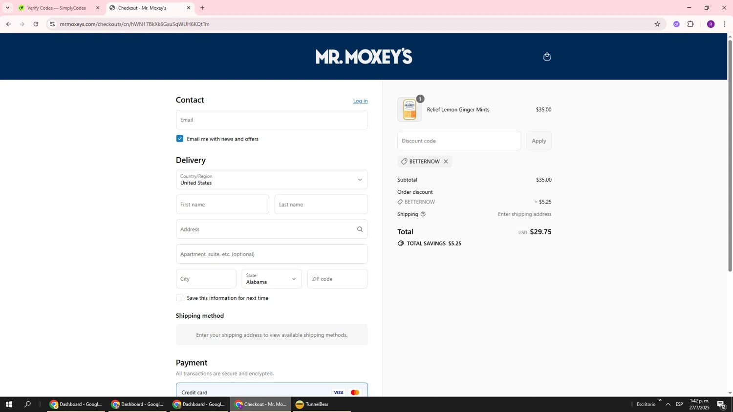Remove the BETTERNOW discount code tag
The image size is (733, 412).
click(x=446, y=162)
